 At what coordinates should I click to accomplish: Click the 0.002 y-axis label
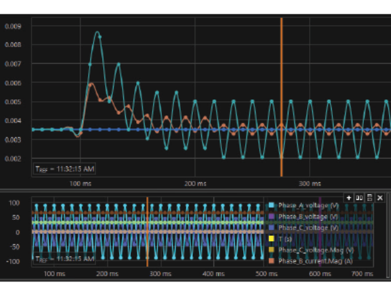(13, 159)
